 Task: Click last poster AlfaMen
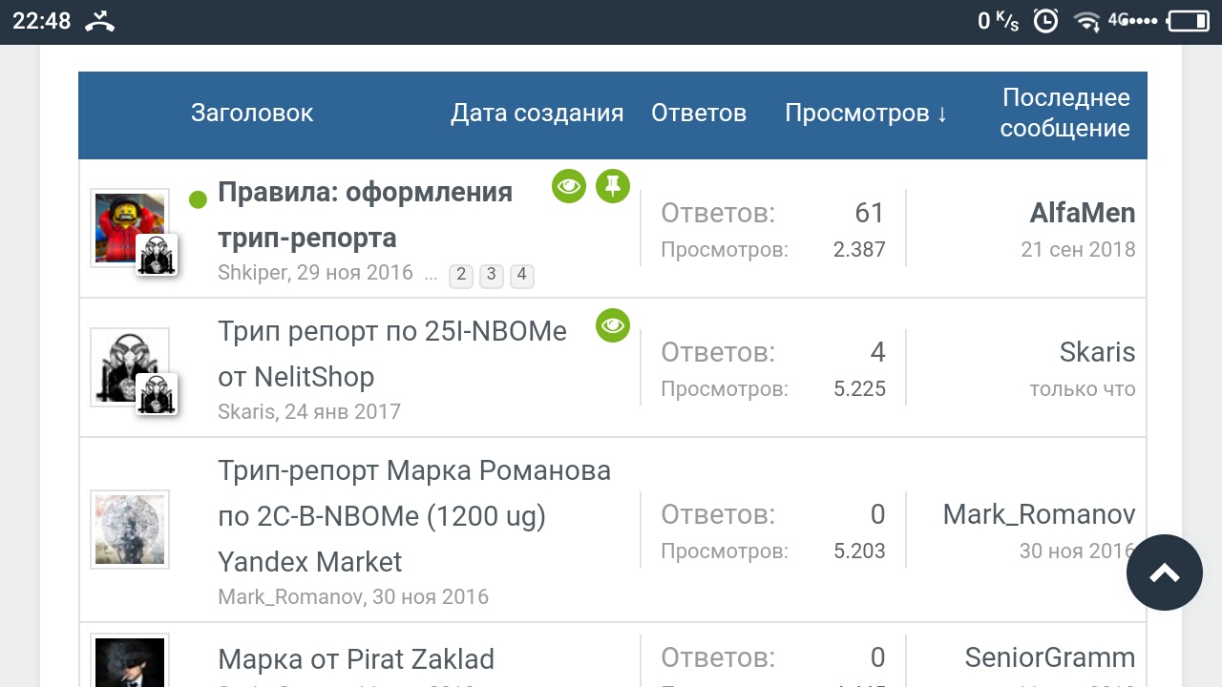(1083, 213)
